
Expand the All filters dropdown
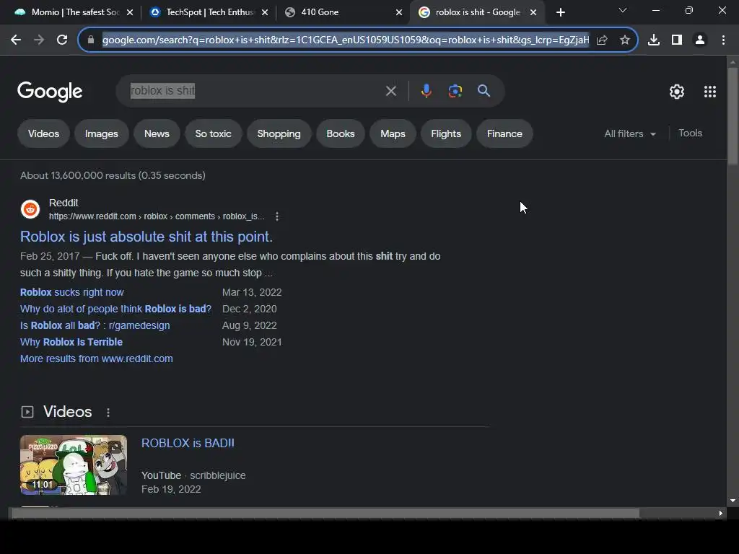click(x=630, y=133)
